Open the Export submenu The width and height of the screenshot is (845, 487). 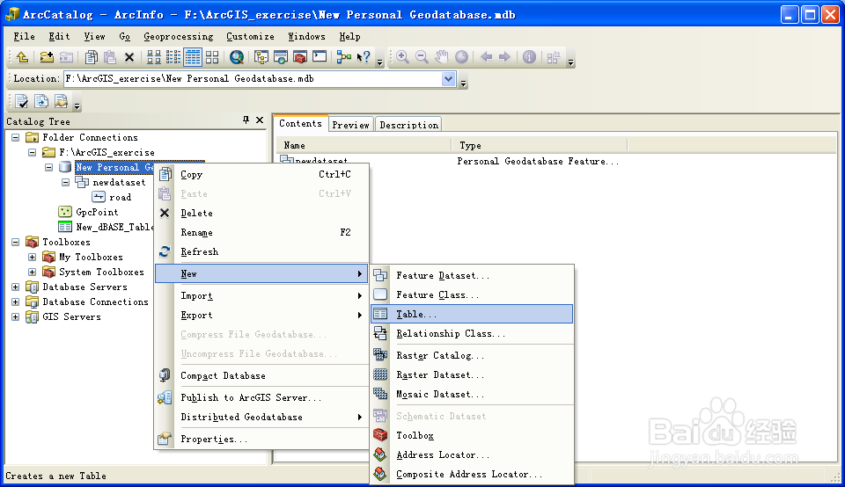pyautogui.click(x=261, y=316)
